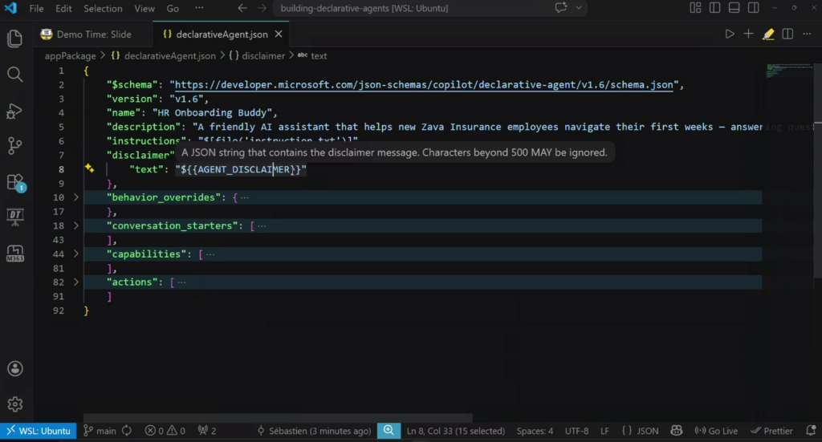Screen dimensions: 822x442
Task: Open the Selection menu
Action: coord(103,9)
